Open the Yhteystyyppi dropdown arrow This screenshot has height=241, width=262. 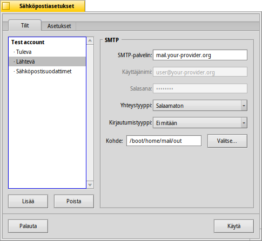point(244,106)
